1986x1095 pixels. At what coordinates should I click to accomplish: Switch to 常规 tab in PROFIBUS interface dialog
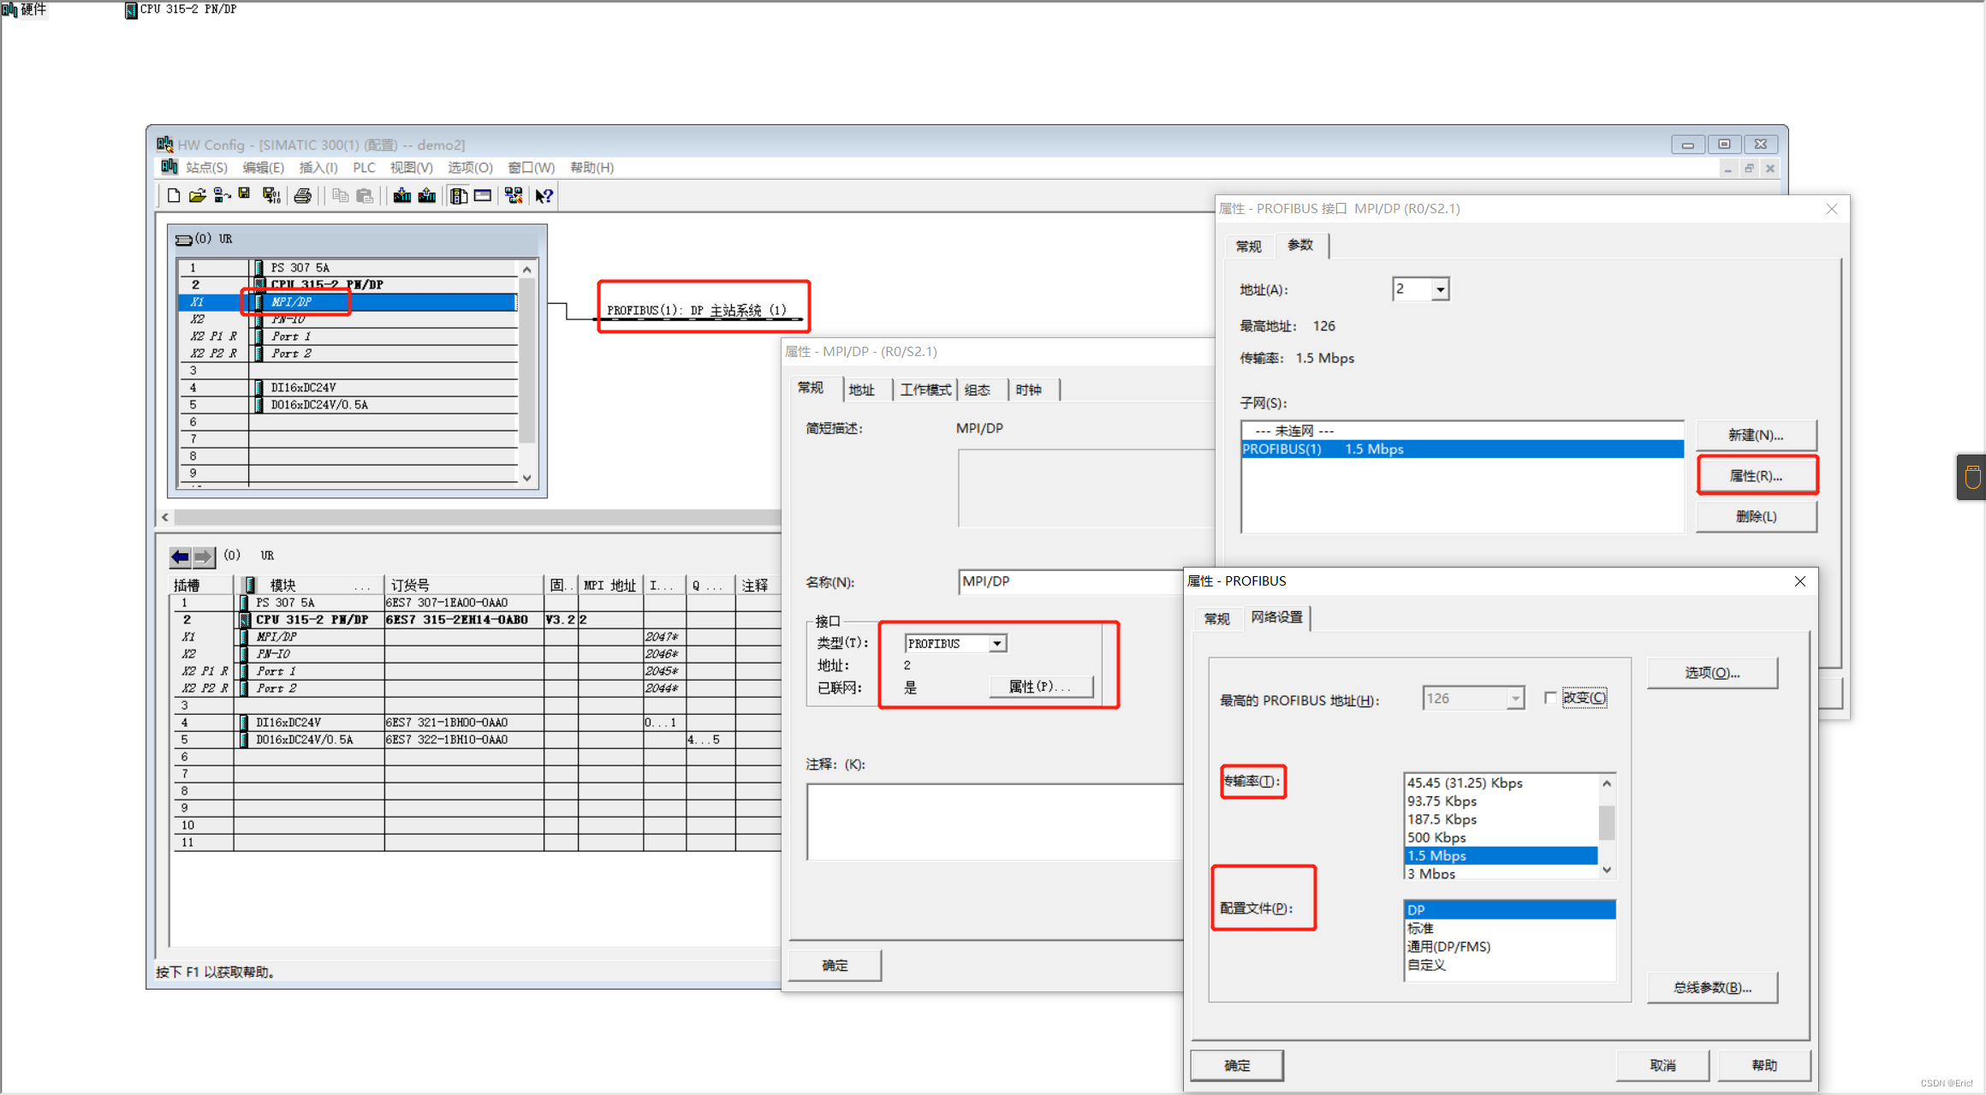(1249, 247)
